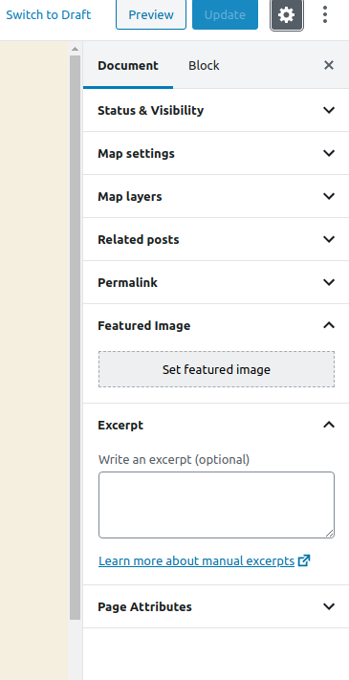Click the external link icon beside manual excerpts
Image resolution: width=349 pixels, height=680 pixels.
(x=304, y=560)
